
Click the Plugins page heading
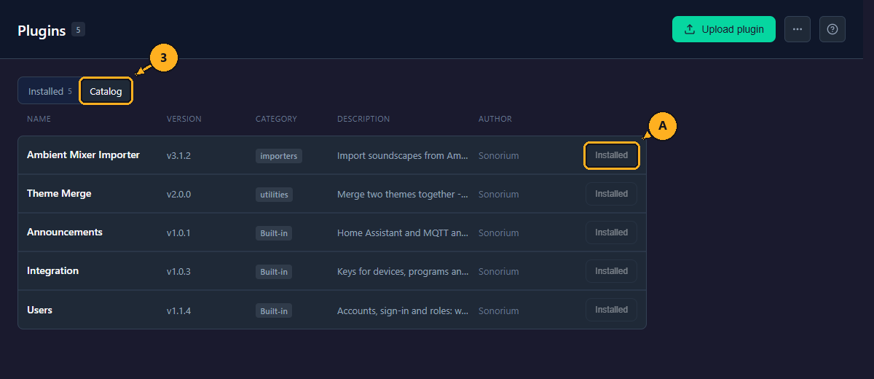(x=42, y=30)
